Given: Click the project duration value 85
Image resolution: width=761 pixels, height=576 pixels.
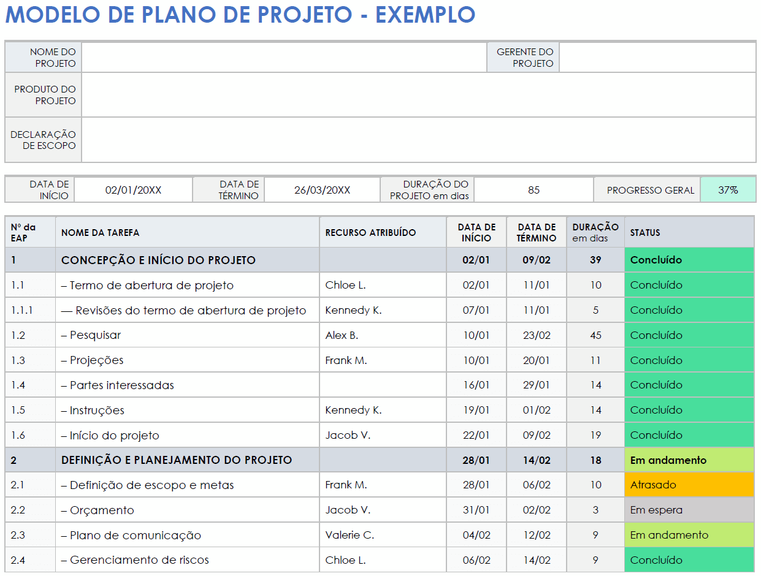Looking at the screenshot, I should (x=533, y=189).
